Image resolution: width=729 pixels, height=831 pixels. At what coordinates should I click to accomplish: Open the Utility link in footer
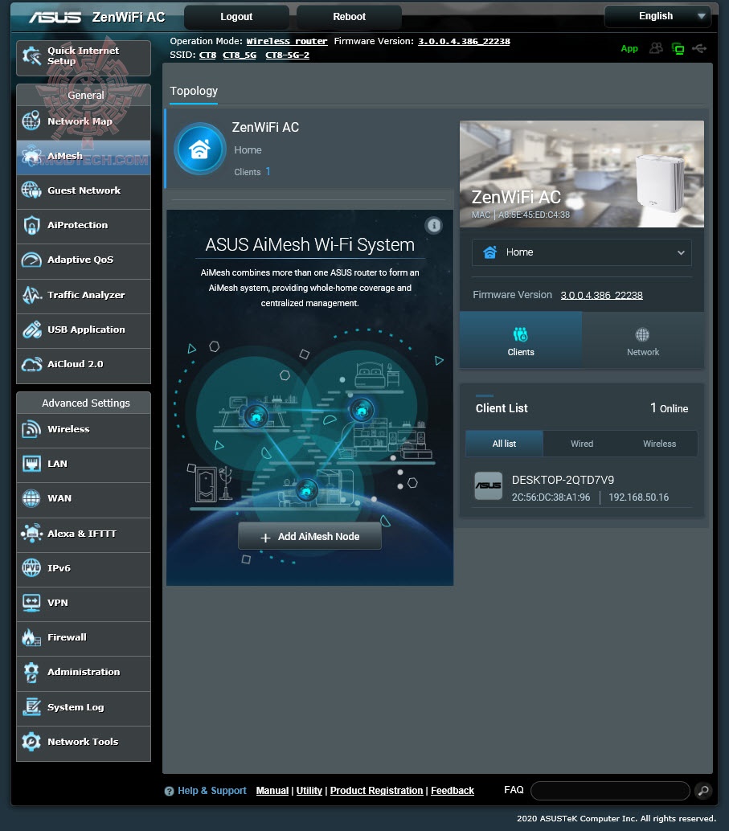(x=309, y=791)
